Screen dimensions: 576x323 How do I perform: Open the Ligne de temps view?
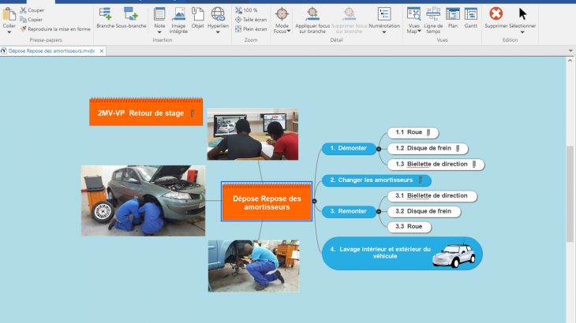pyautogui.click(x=433, y=14)
